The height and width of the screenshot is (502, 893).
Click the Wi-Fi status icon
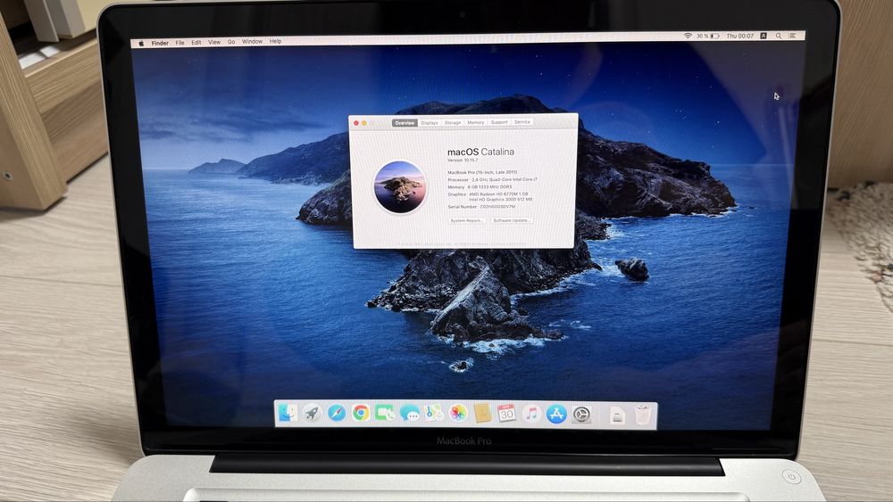(688, 36)
